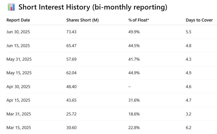Click the missing float dash for Apr 30

(x=129, y=87)
